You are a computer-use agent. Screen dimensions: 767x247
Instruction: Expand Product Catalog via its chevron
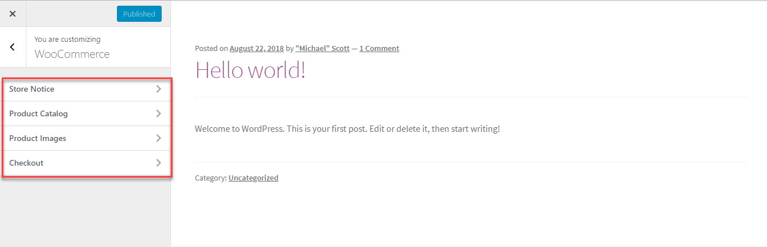pyautogui.click(x=159, y=113)
